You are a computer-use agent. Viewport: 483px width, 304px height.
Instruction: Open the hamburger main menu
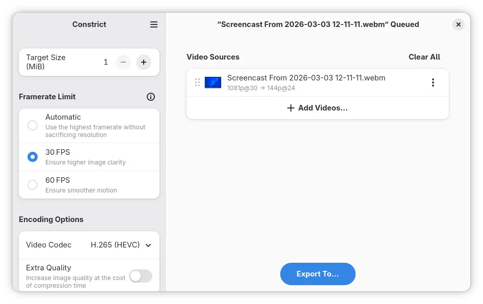pos(154,24)
